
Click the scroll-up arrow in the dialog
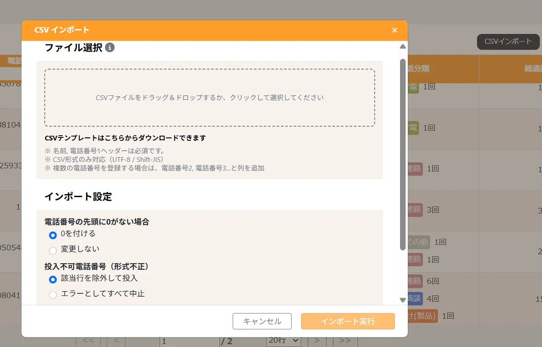[403, 46]
